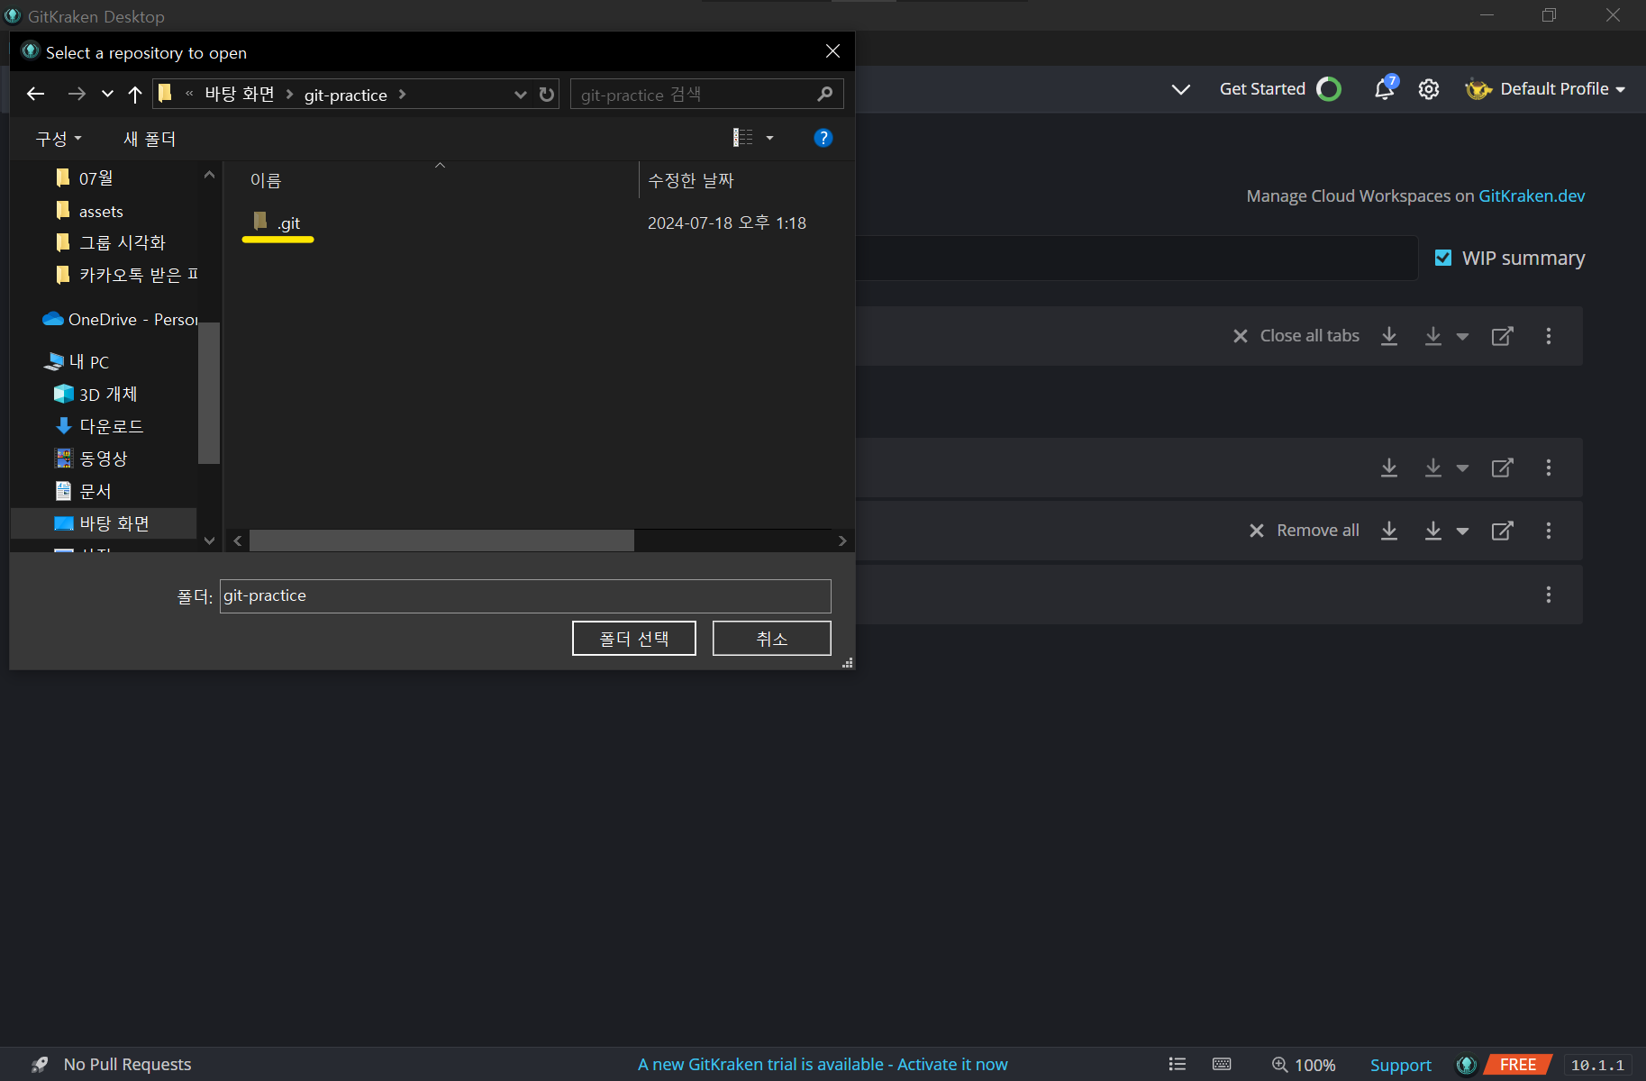Refresh the git-practice folder view
Viewport: 1646px width, 1081px height.
546,94
